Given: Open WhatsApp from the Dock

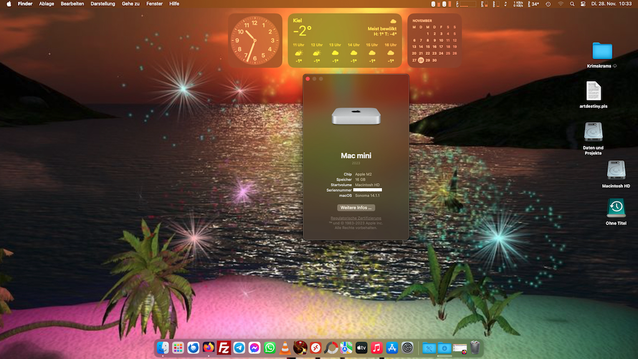Looking at the screenshot, I should pos(270,348).
